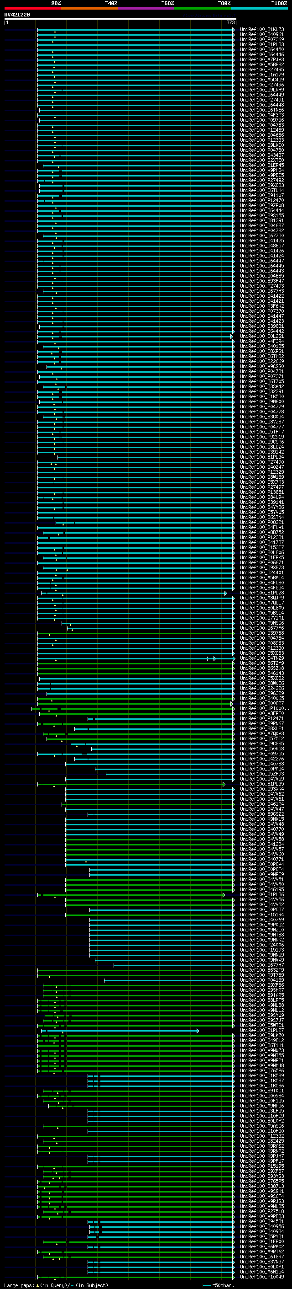Click the red 20% identity color bar
292x1289 pixels.
point(32,8)
